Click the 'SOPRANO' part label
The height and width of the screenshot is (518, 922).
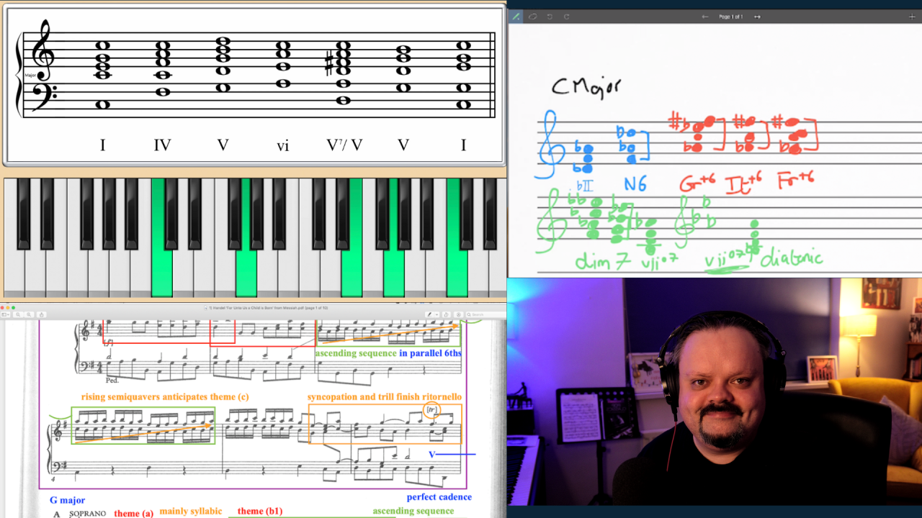point(87,514)
